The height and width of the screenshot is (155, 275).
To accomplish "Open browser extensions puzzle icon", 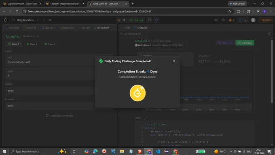I will [x=239, y=11].
